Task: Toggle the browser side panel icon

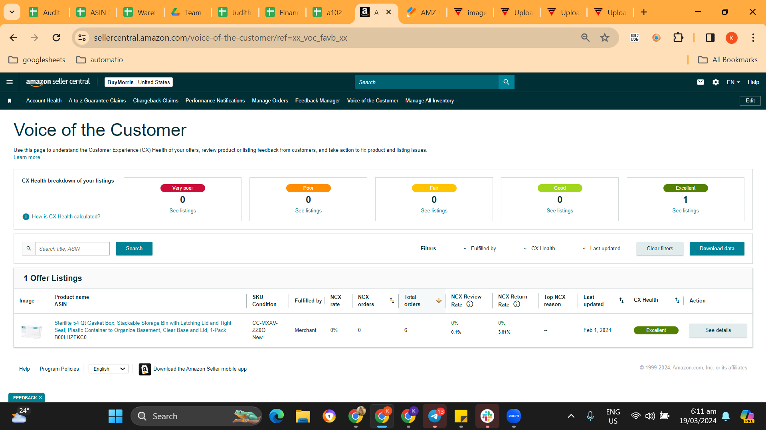Action: point(710,38)
